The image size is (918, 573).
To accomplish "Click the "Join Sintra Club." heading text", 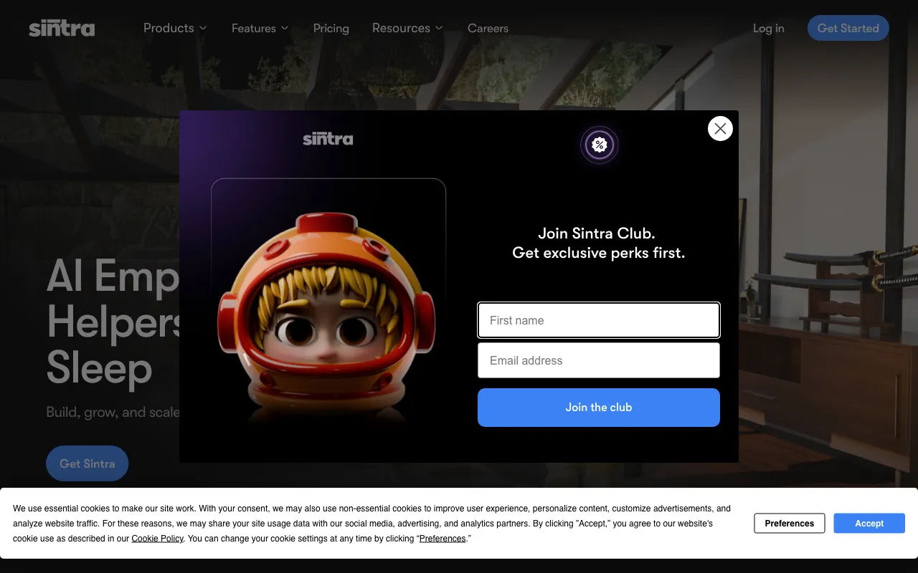I will pos(597,233).
